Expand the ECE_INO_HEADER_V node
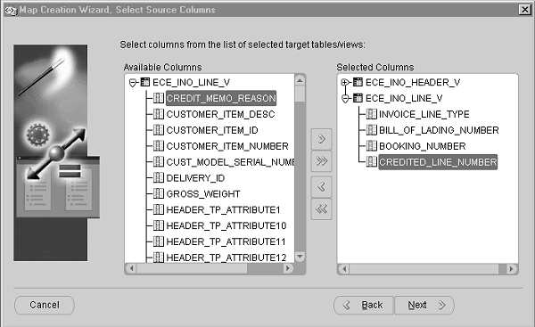Viewport: 535px width, 327px height. pos(345,82)
